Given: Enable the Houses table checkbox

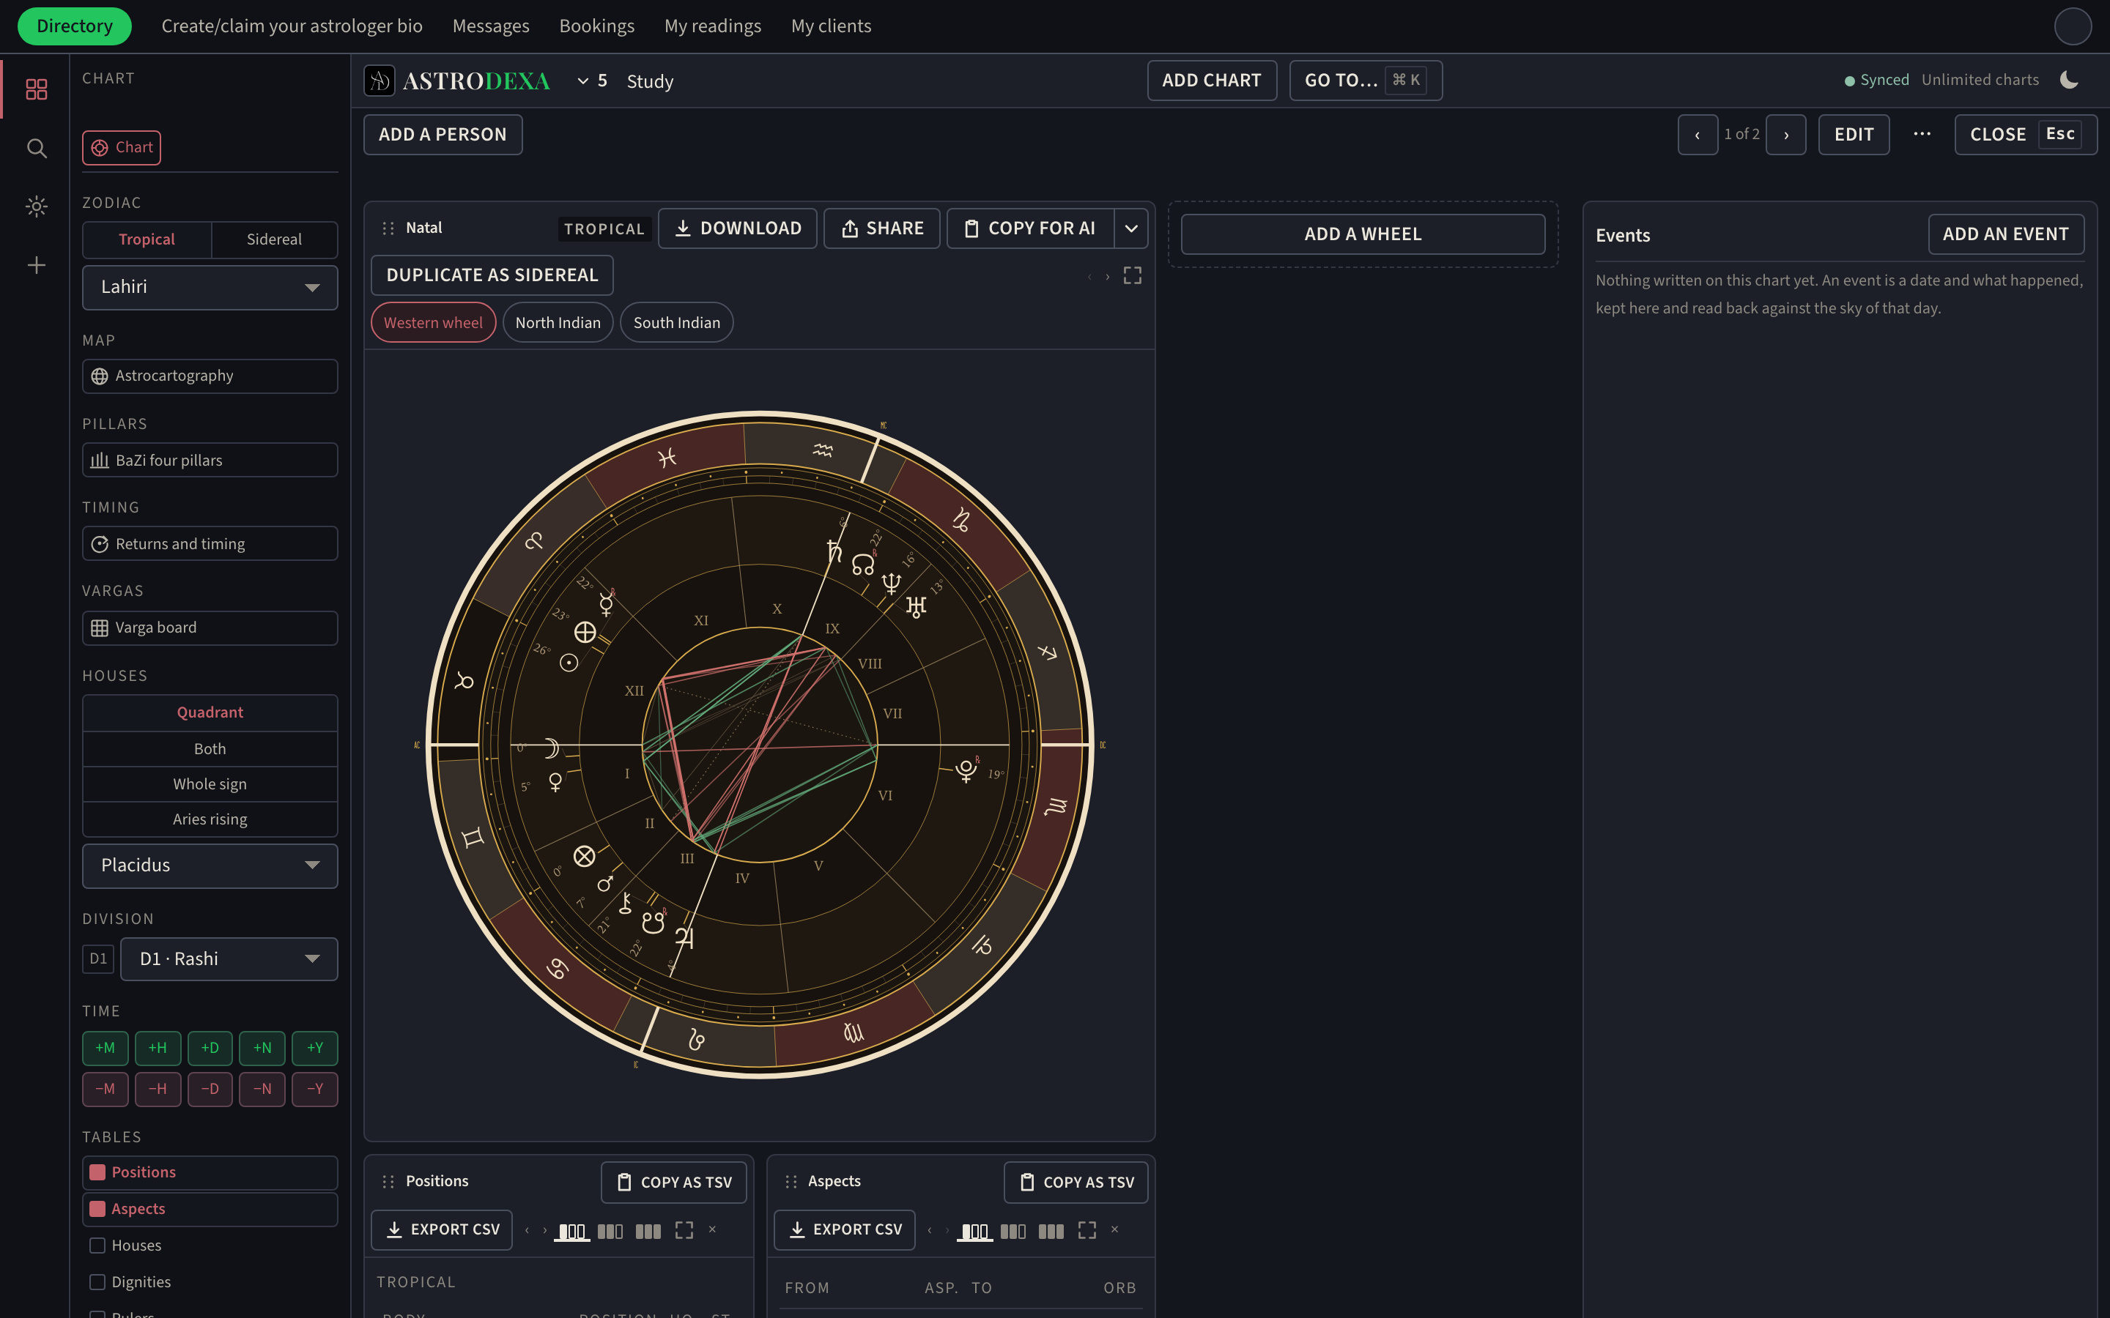Looking at the screenshot, I should [97, 1246].
